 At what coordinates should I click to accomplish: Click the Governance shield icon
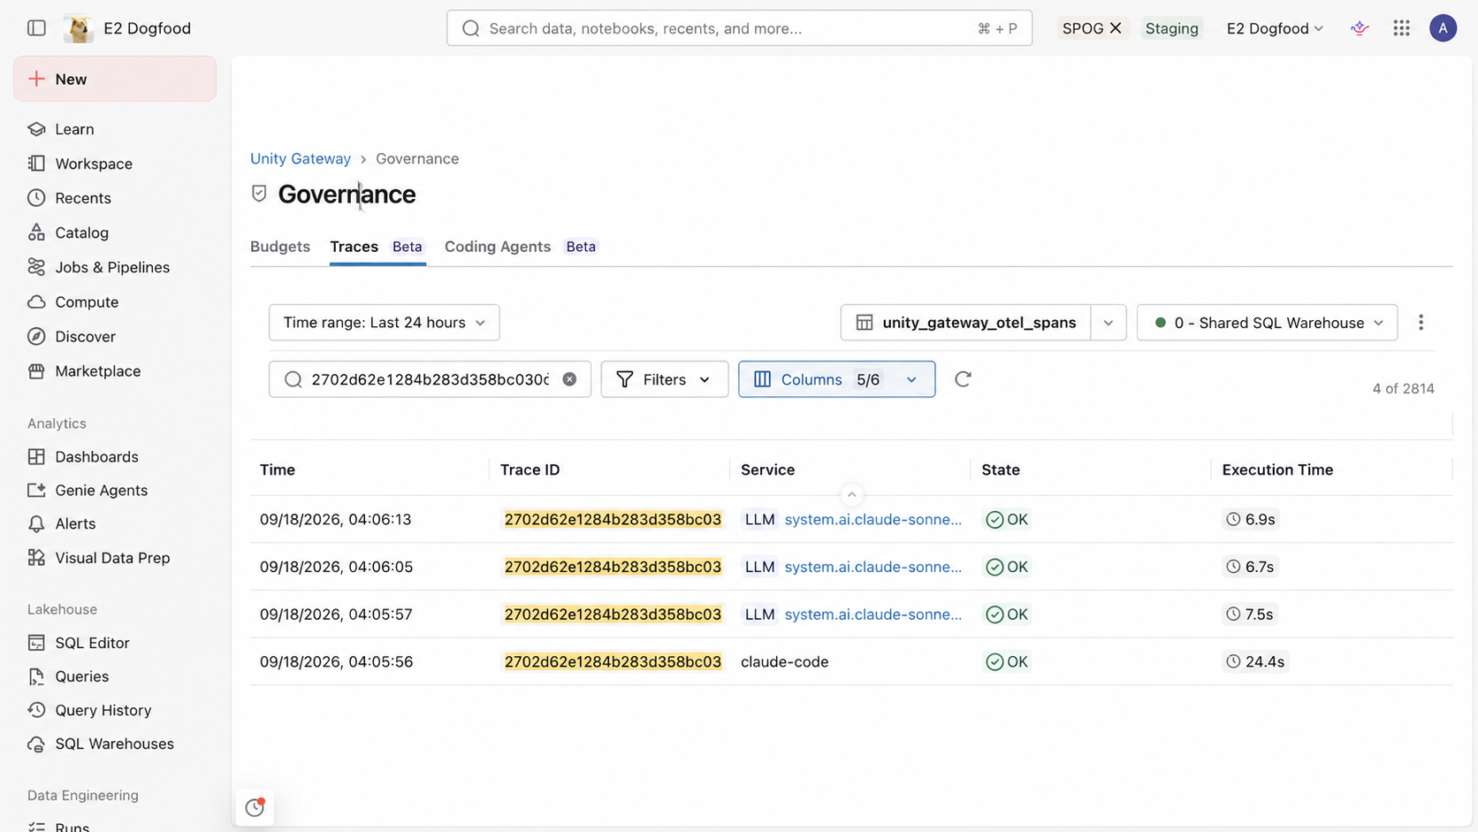point(259,194)
